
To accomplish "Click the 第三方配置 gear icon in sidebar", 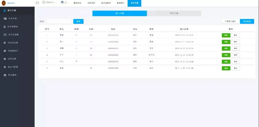I will (x=5, y=67).
